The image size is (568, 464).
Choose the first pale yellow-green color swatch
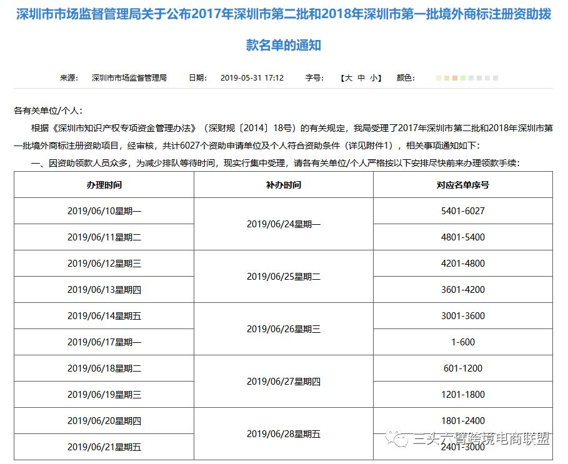pos(439,78)
